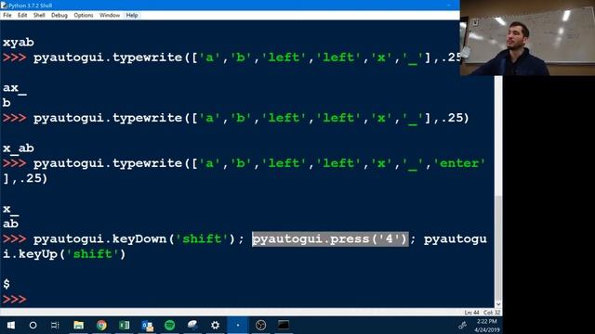
Task: Open the Windows Start menu
Action: tap(10, 326)
